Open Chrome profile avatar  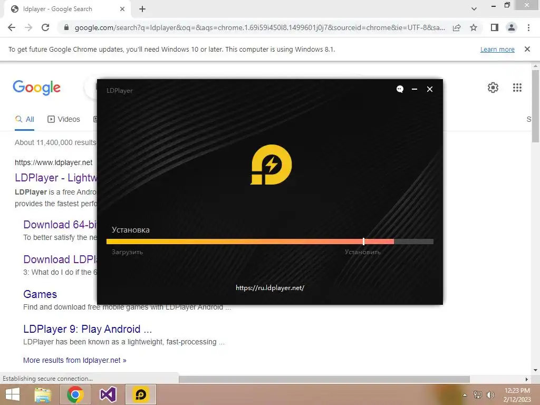[x=512, y=27]
